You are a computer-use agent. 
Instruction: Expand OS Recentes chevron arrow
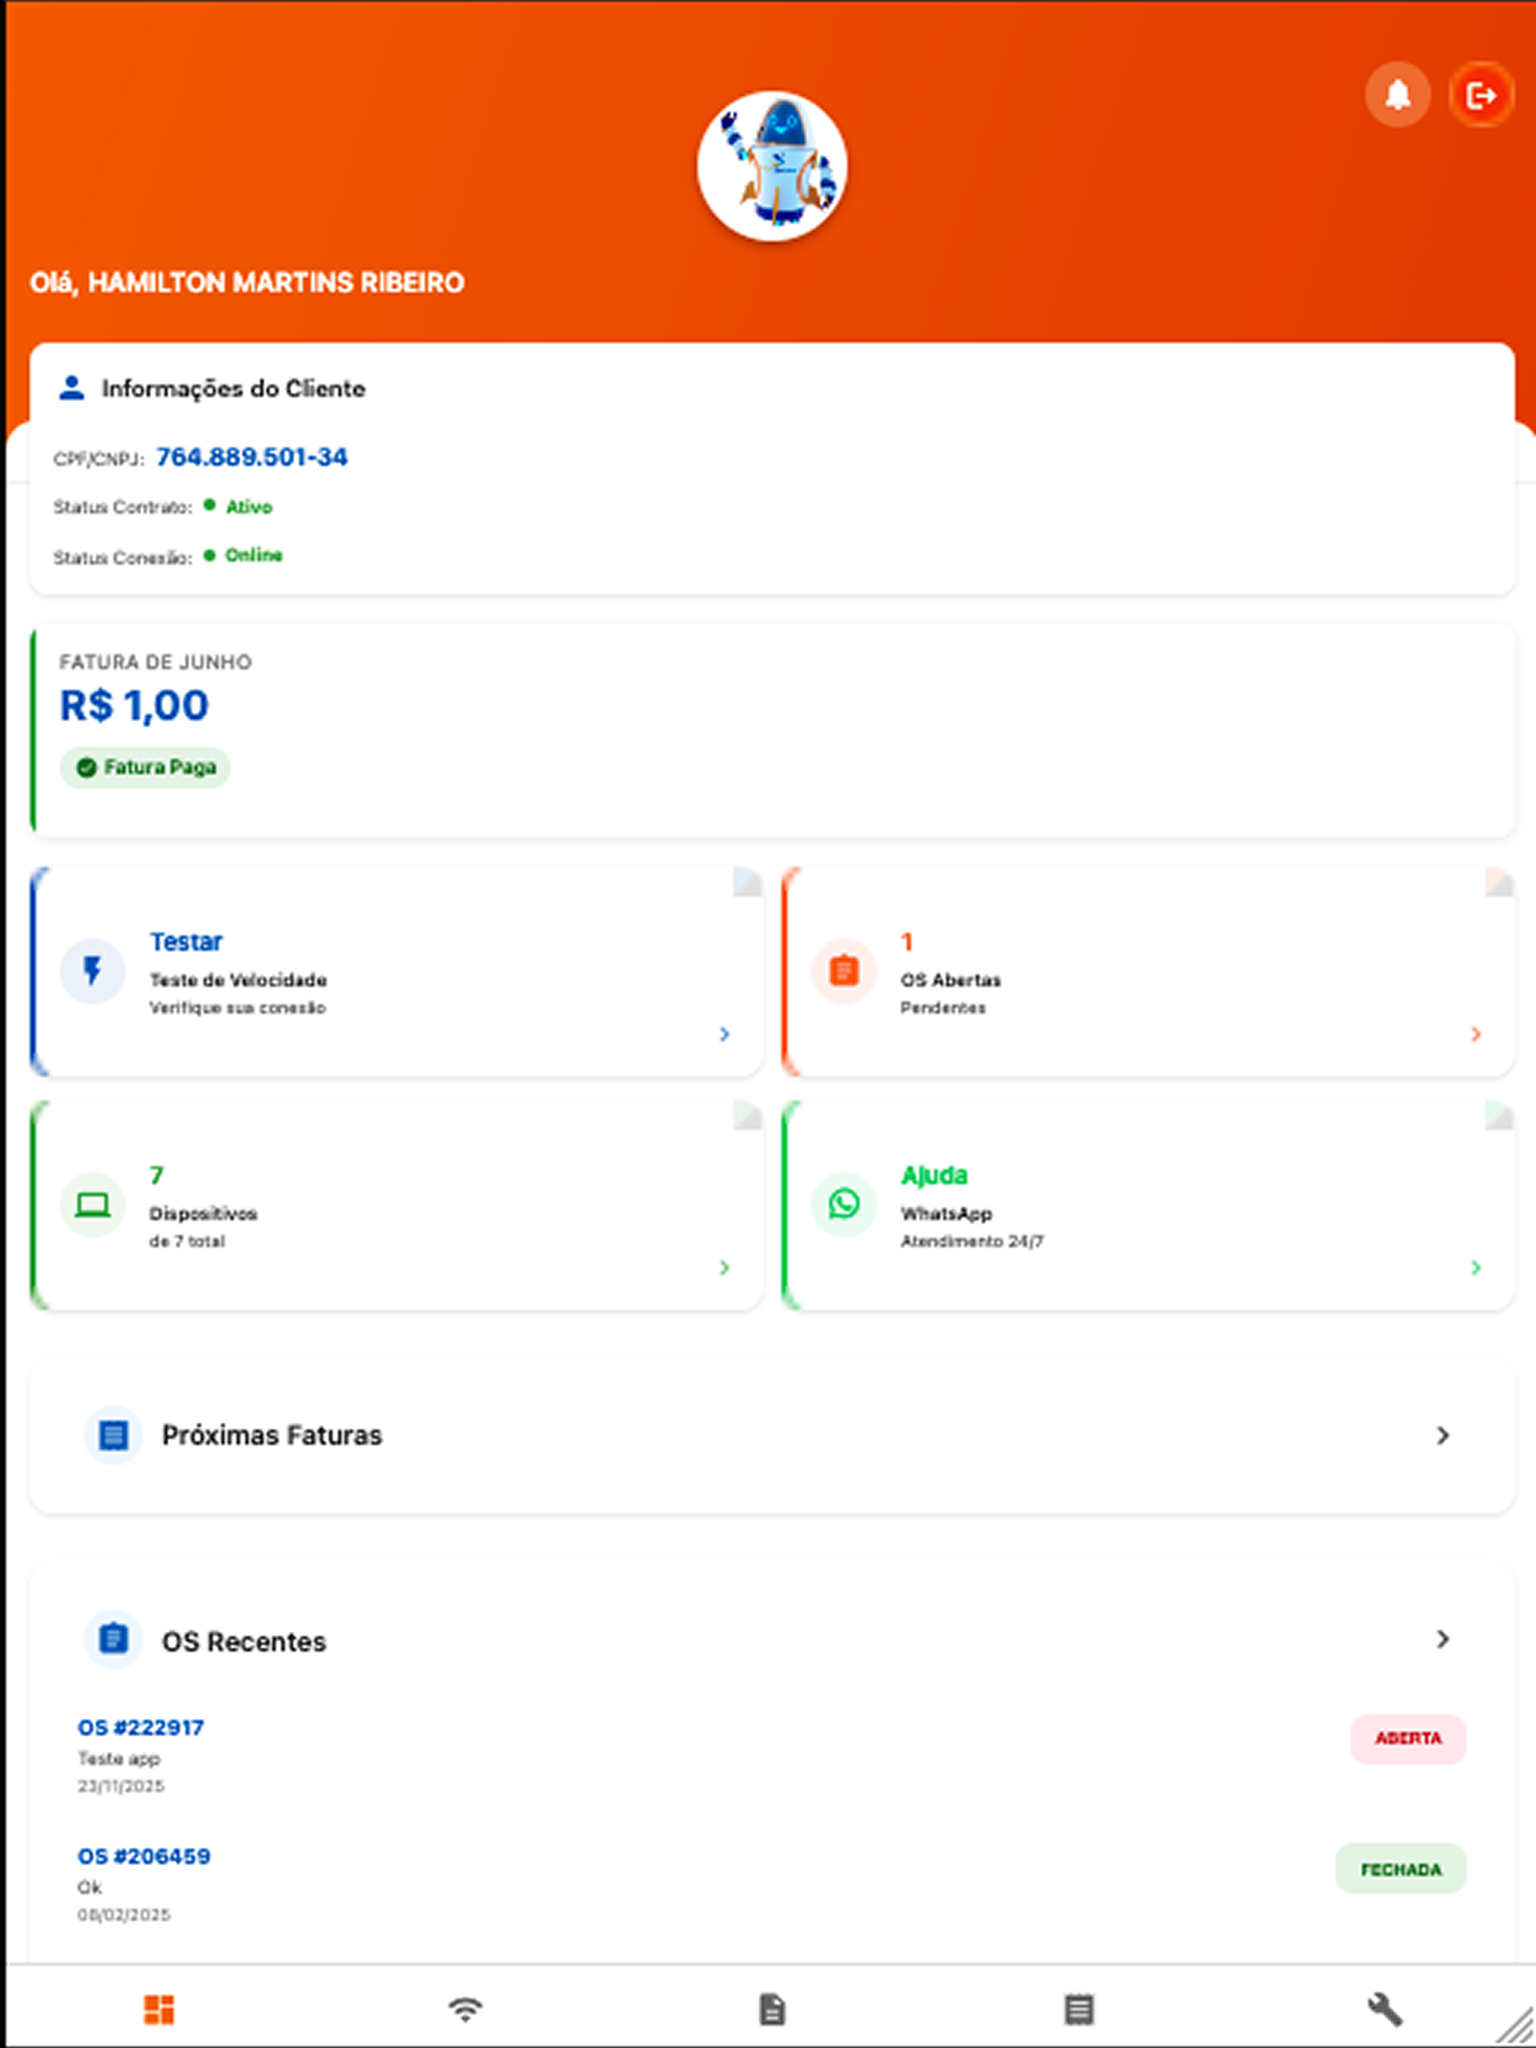click(x=1442, y=1639)
